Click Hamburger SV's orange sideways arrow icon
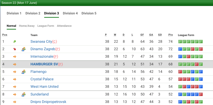Image resolution: width=213 pixels, height=105 pixels. pos(15,64)
